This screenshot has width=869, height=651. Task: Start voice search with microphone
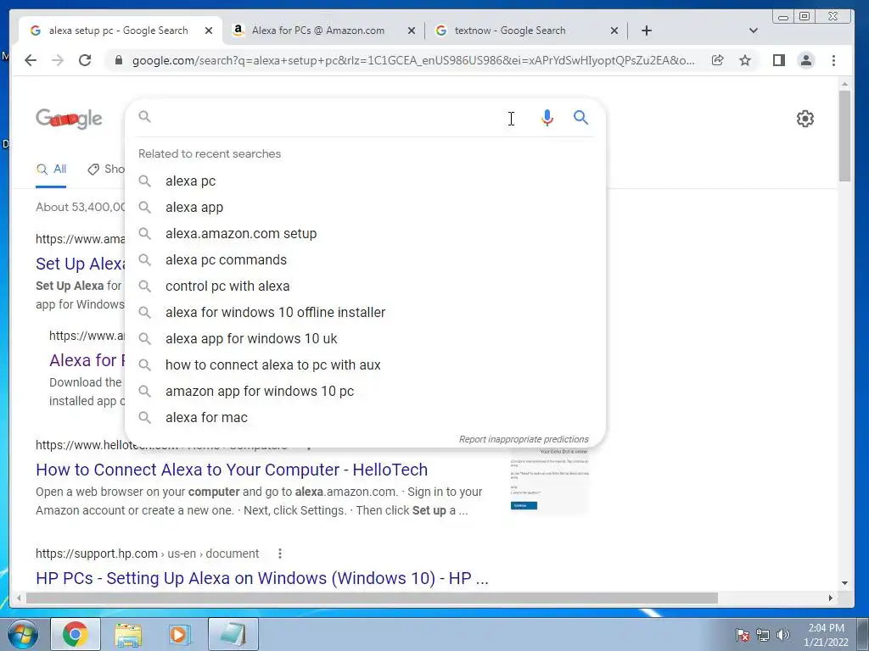[547, 117]
